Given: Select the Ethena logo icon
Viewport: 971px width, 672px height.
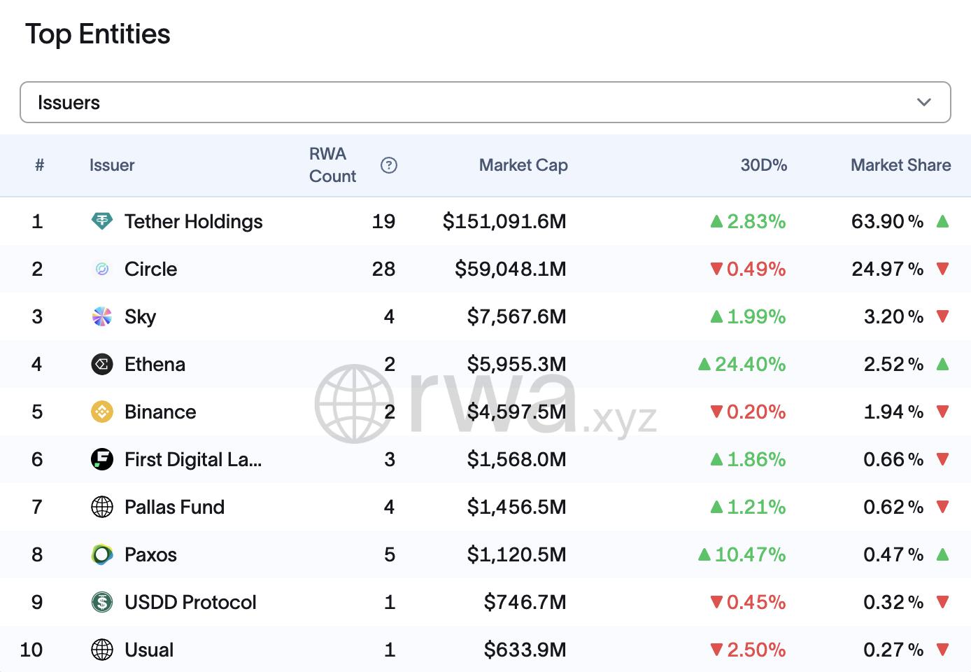Looking at the screenshot, I should 101,364.
